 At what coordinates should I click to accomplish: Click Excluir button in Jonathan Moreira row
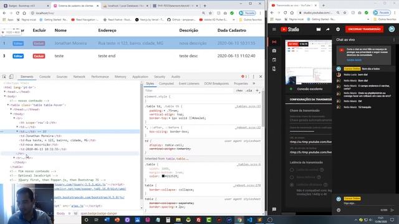pyautogui.click(x=39, y=44)
